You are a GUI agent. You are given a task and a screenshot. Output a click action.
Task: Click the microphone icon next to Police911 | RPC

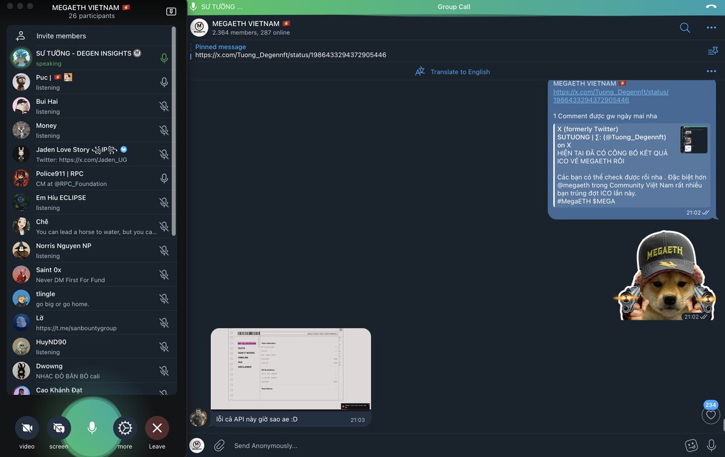click(x=164, y=178)
